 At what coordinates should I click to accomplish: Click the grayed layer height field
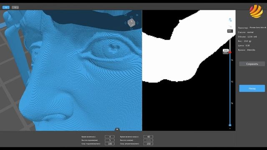149,140
